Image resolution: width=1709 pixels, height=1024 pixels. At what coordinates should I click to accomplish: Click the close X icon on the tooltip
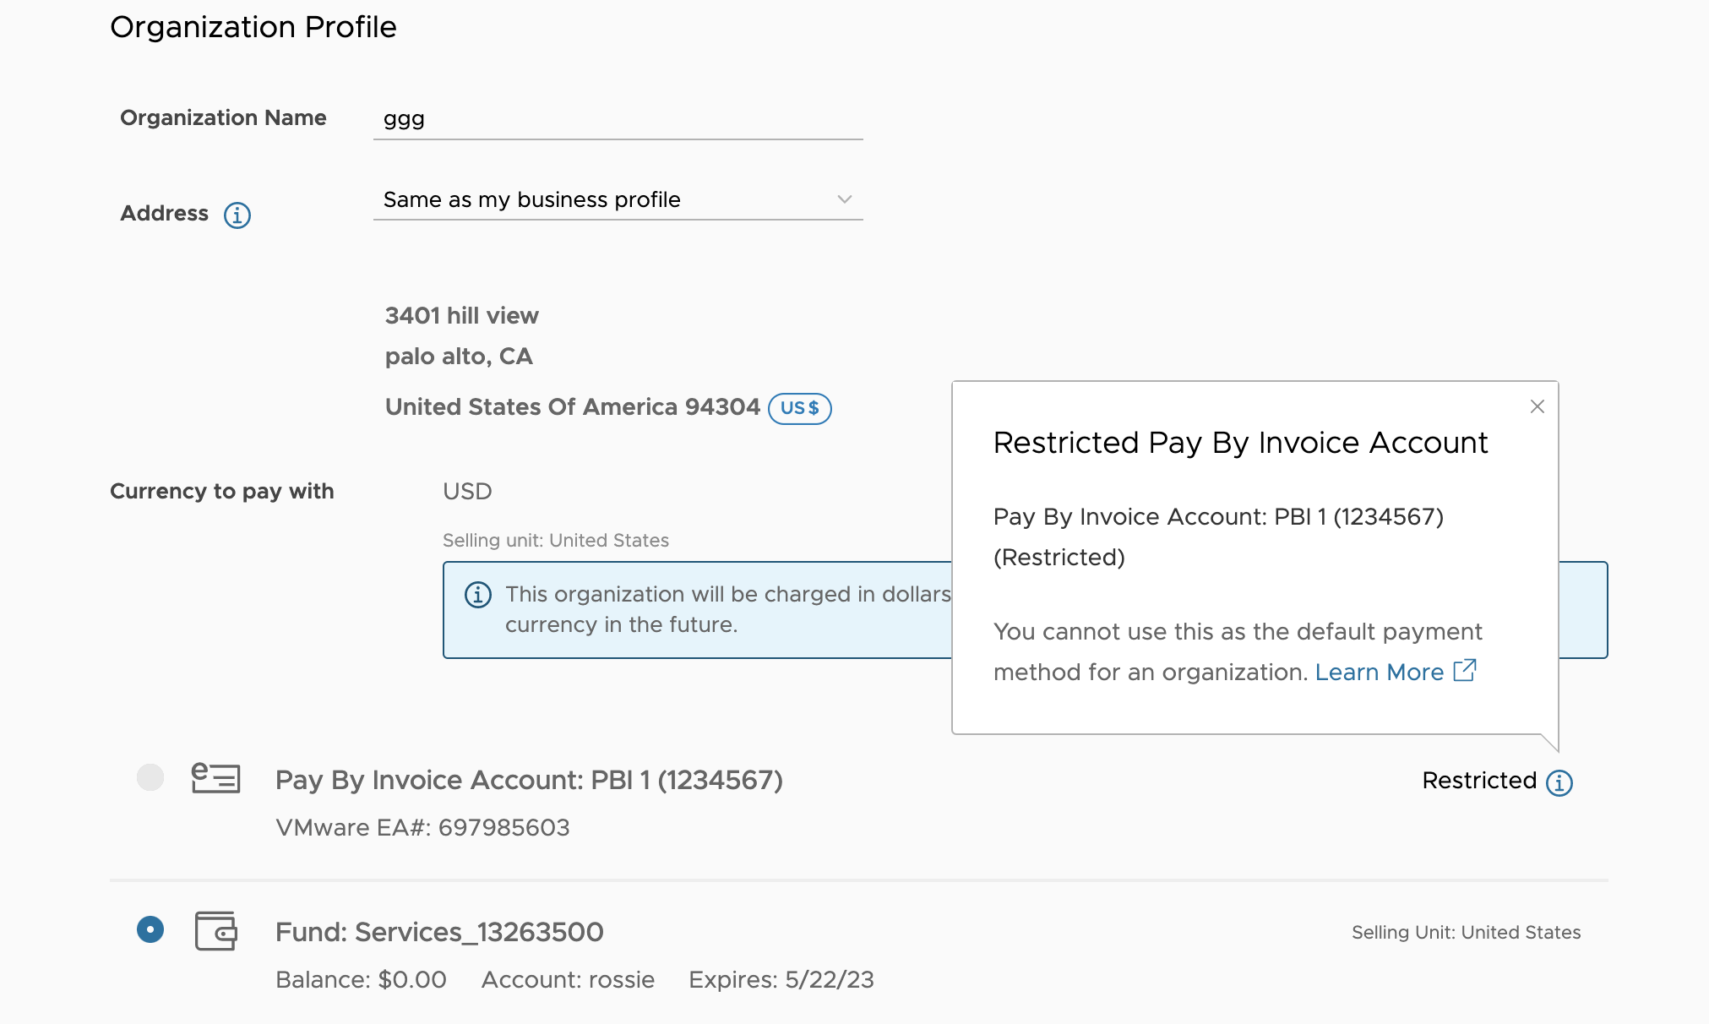(1538, 407)
